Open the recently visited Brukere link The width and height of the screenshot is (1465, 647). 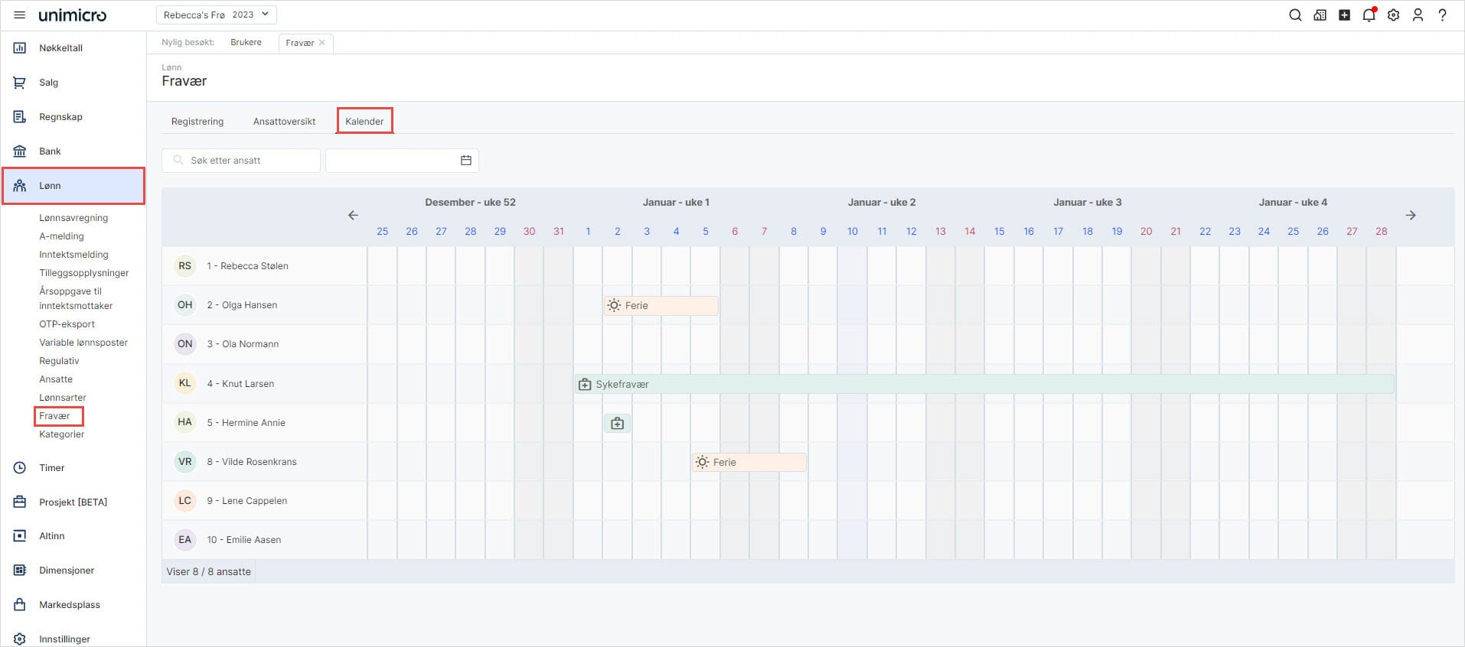click(x=246, y=43)
